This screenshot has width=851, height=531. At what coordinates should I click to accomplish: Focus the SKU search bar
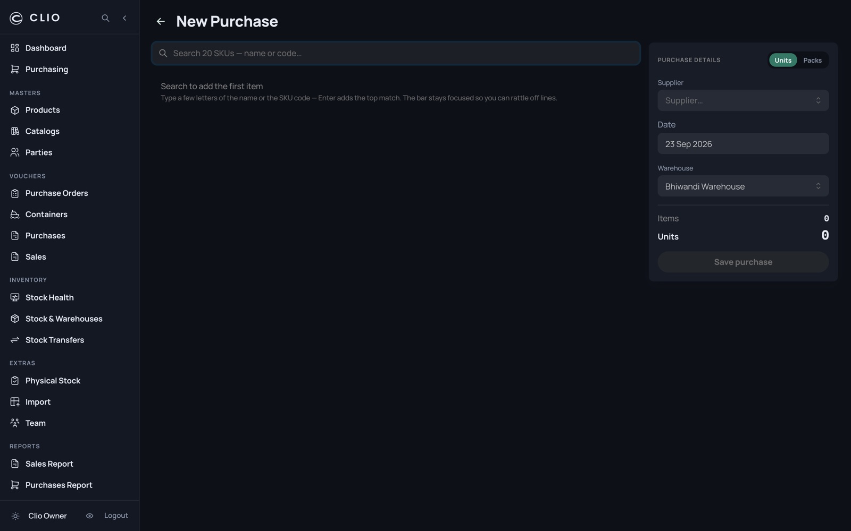[x=396, y=54]
